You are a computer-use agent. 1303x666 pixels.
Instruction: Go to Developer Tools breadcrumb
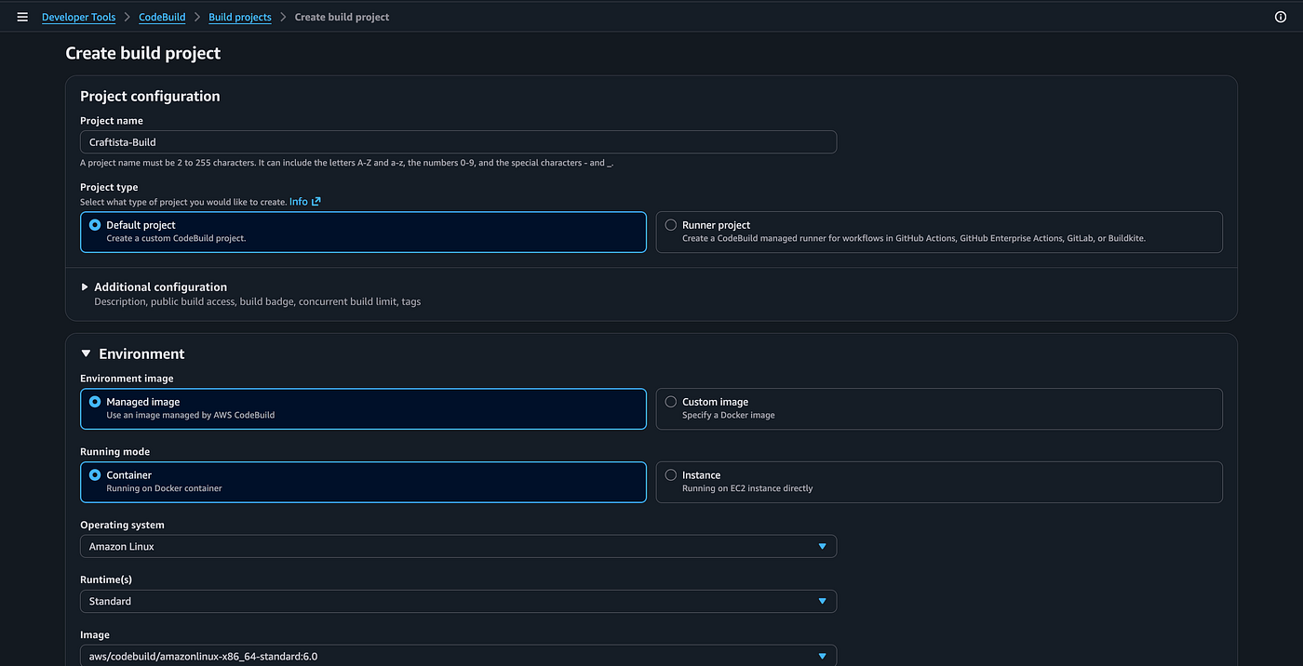78,17
